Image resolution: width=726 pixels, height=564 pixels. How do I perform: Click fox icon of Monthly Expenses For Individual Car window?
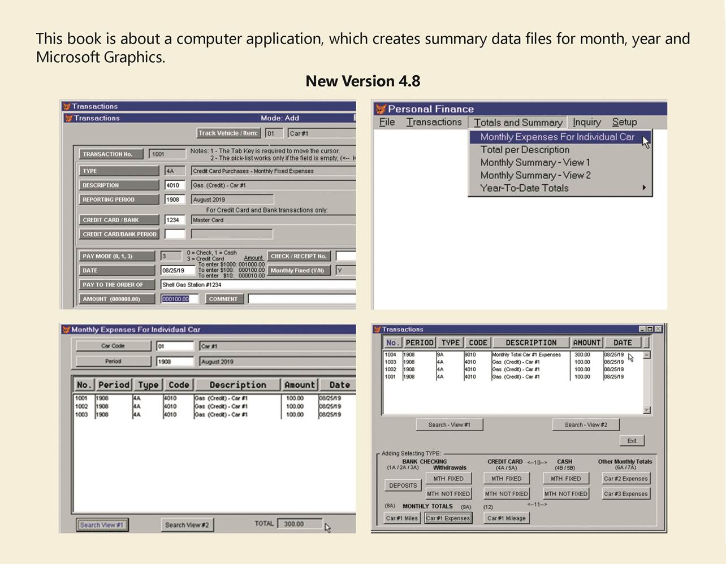(66, 329)
